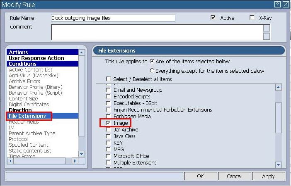Open Anti-Virus (Kaspersky) condition
291x186 pixels.
tap(34, 76)
